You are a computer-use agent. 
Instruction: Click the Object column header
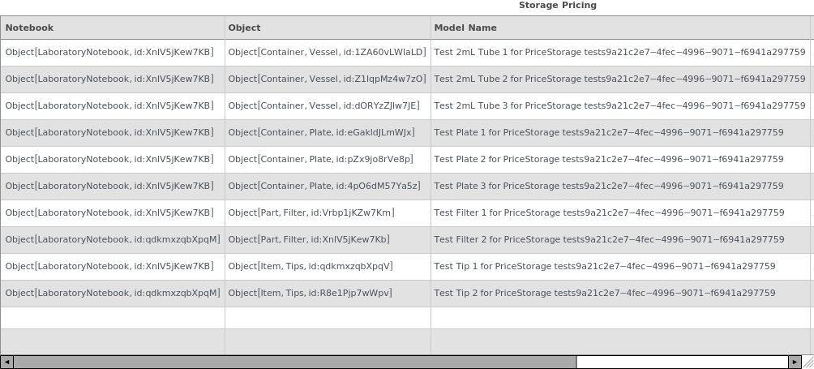[x=328, y=28]
